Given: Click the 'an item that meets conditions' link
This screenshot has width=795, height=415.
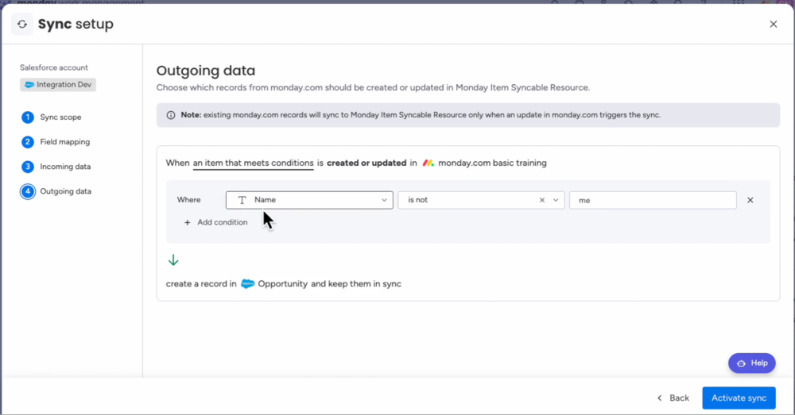Looking at the screenshot, I should point(253,163).
